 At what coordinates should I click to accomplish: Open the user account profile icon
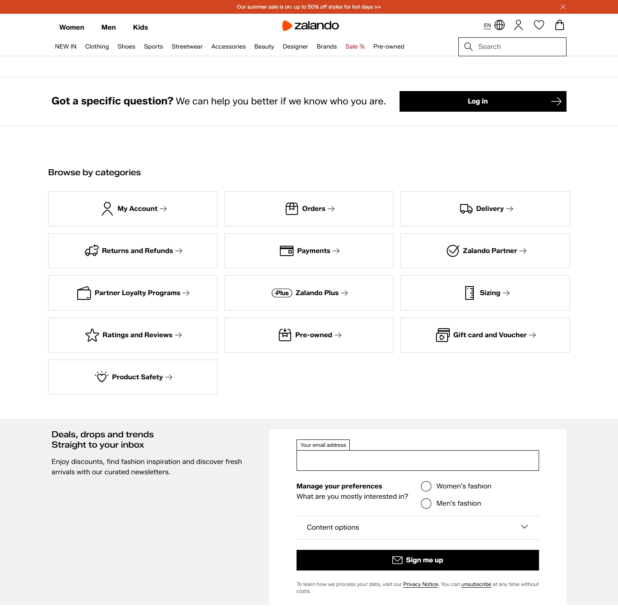[518, 25]
